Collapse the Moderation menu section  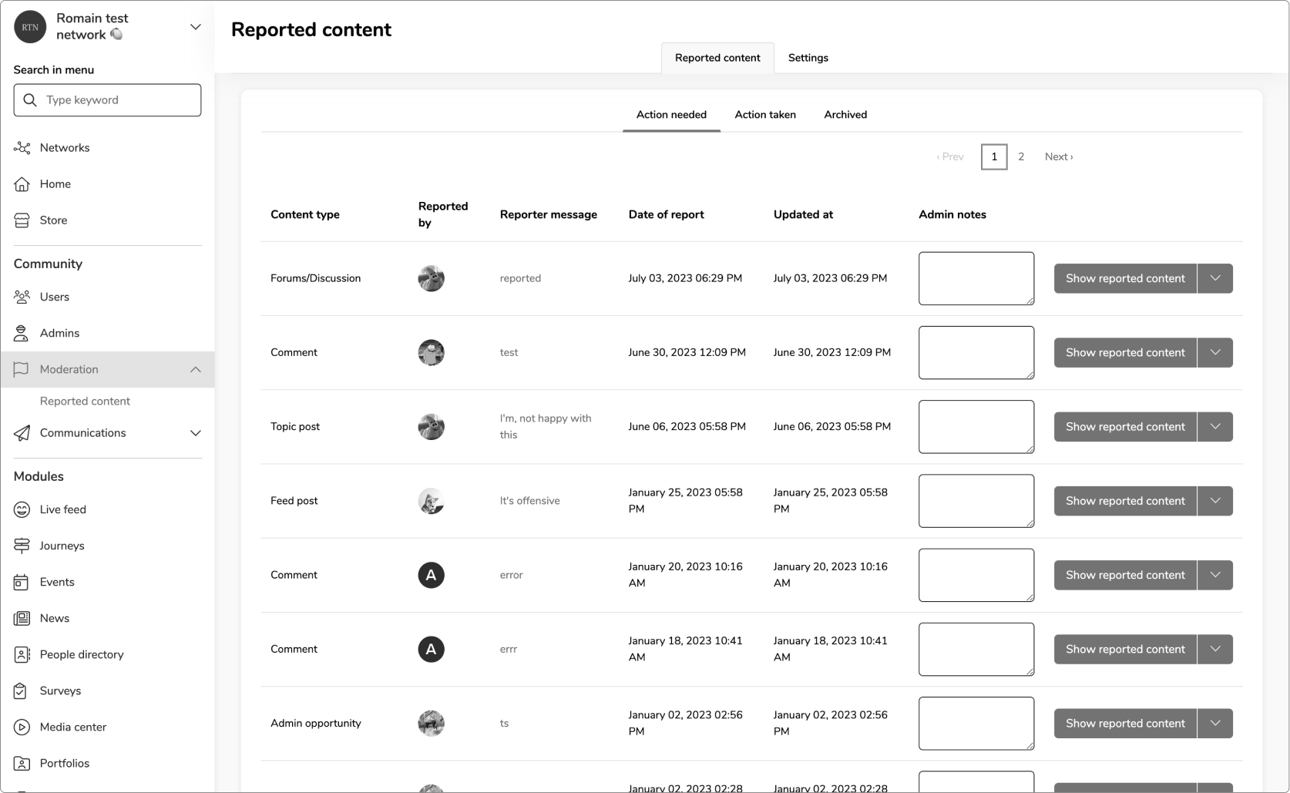pos(196,369)
